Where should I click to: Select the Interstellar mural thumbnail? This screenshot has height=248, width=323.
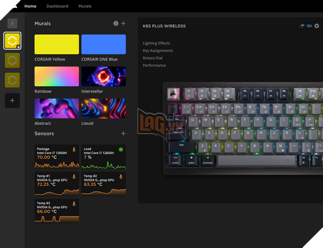(x=104, y=76)
